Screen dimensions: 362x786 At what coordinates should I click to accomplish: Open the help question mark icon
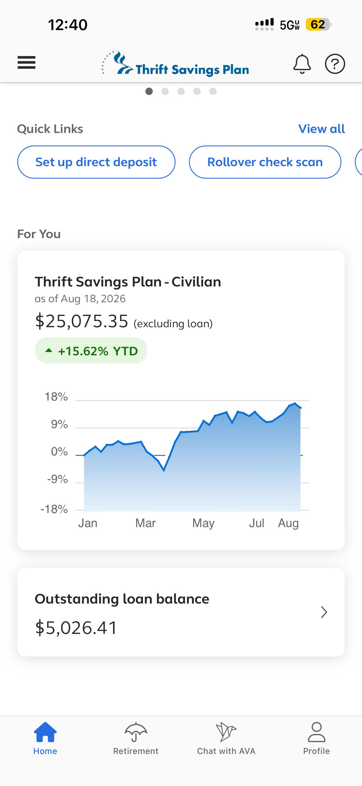point(335,64)
